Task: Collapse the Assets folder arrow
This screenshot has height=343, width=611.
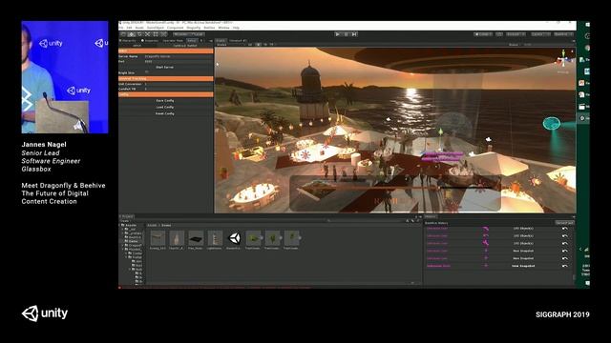Action: coord(120,225)
